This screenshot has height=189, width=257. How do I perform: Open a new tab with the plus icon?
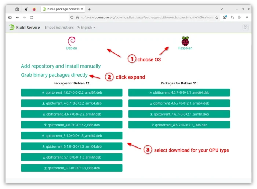pos(89,9)
